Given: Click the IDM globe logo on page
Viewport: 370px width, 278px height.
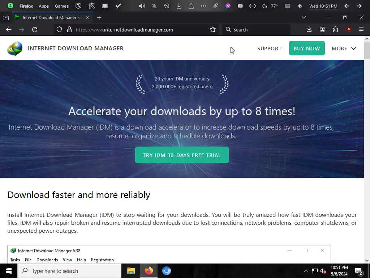Looking at the screenshot, I should [15, 49].
